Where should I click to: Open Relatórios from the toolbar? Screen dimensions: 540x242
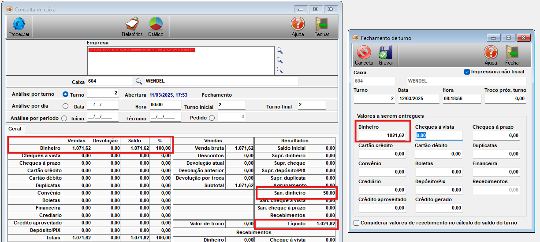click(x=132, y=25)
